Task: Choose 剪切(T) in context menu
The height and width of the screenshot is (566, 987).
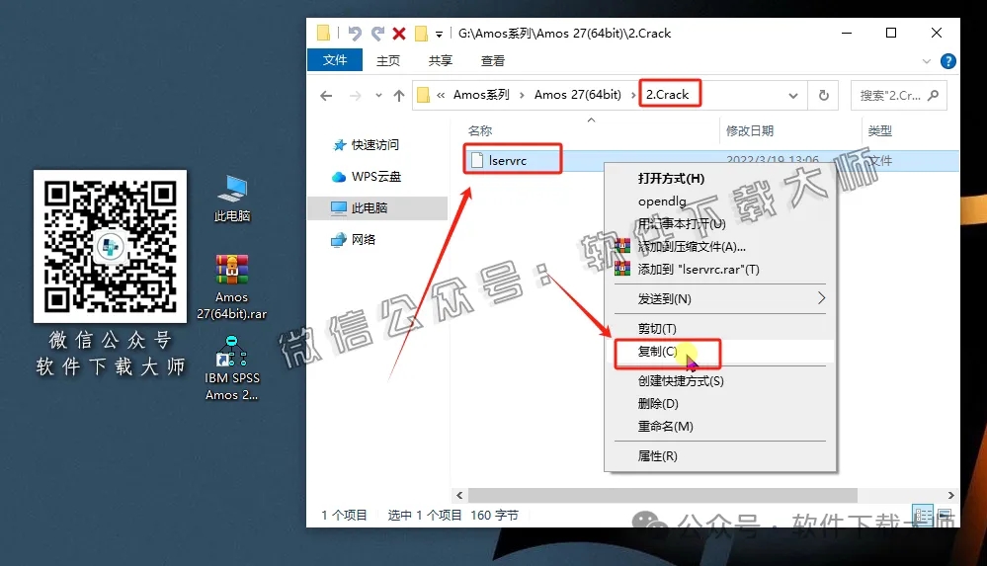Action: (x=657, y=328)
